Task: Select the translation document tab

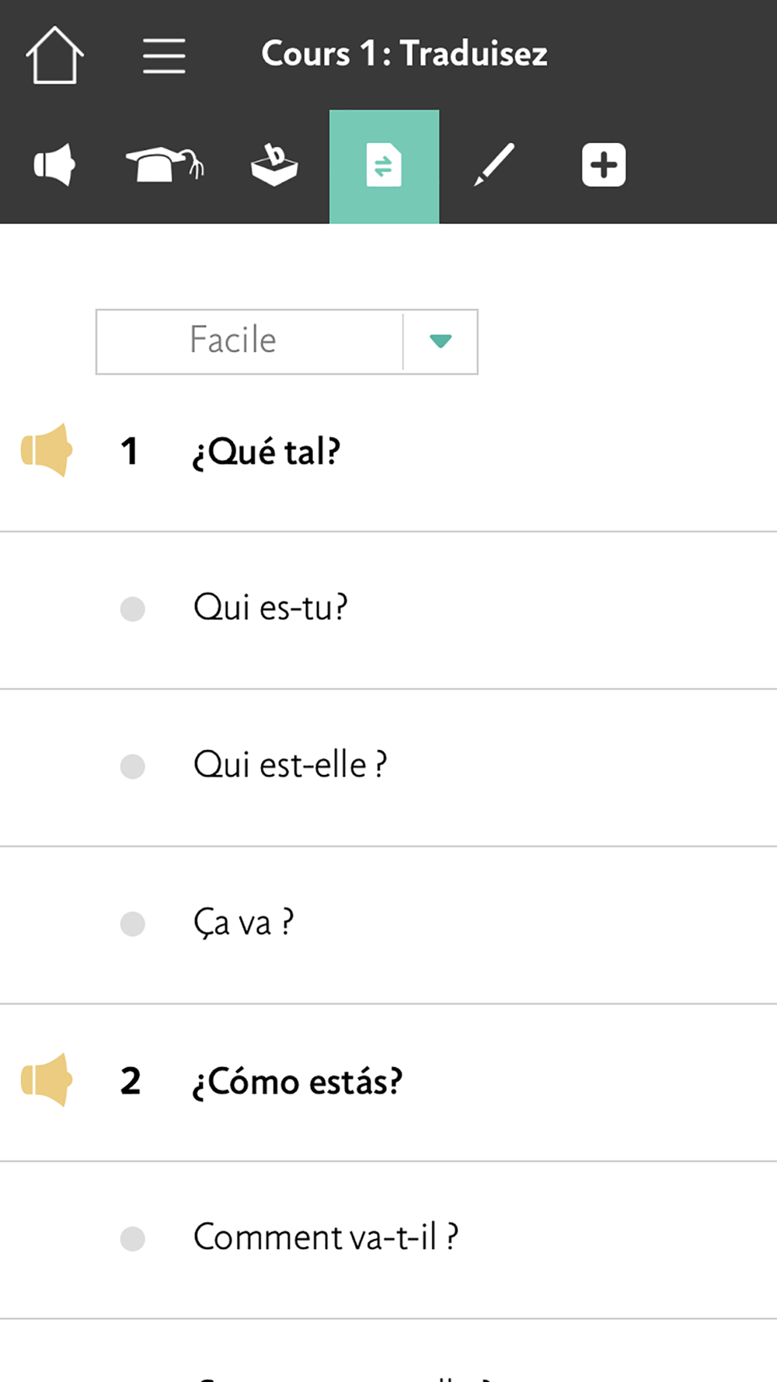Action: point(384,166)
